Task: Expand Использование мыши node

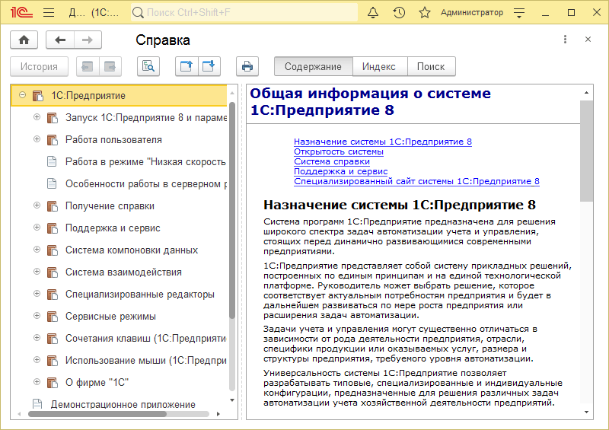Action: click(37, 360)
